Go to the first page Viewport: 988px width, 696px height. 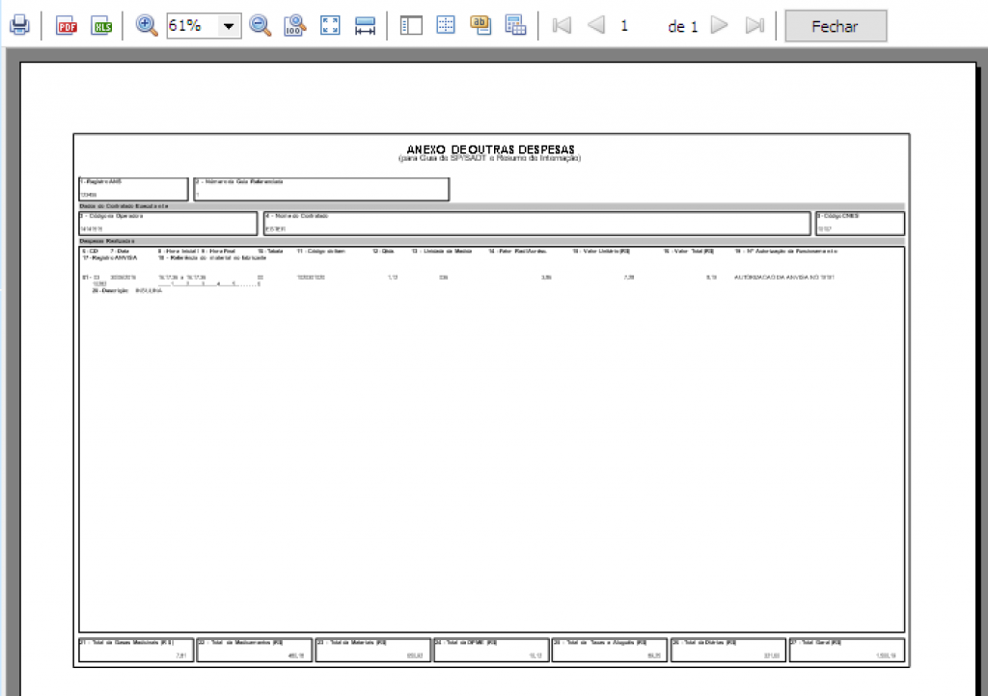click(562, 26)
